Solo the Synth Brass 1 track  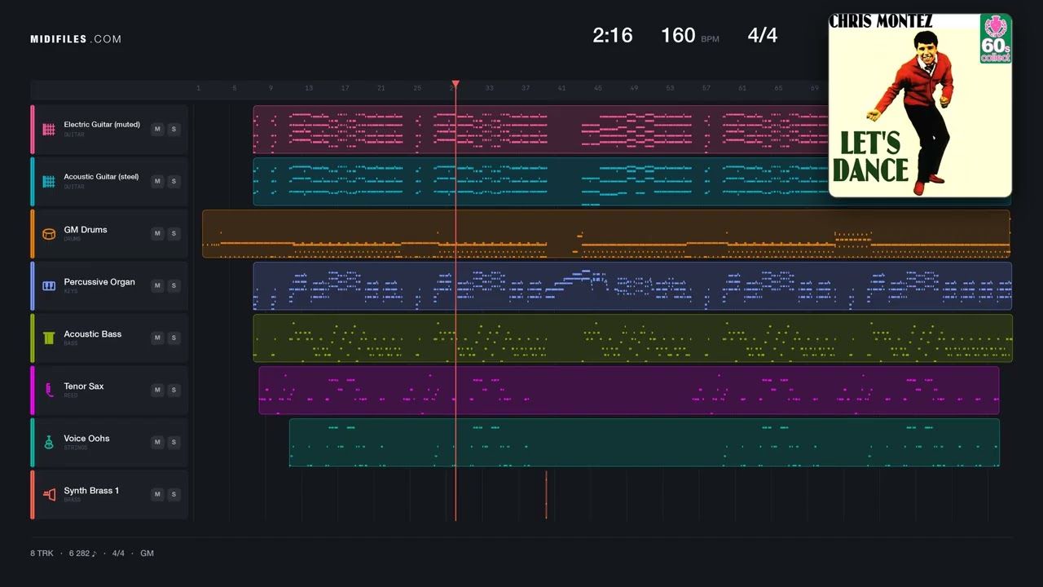[x=174, y=494]
